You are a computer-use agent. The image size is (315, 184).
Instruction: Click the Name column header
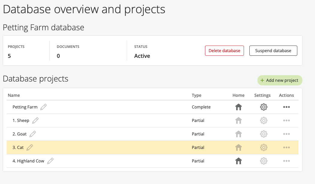coord(14,95)
